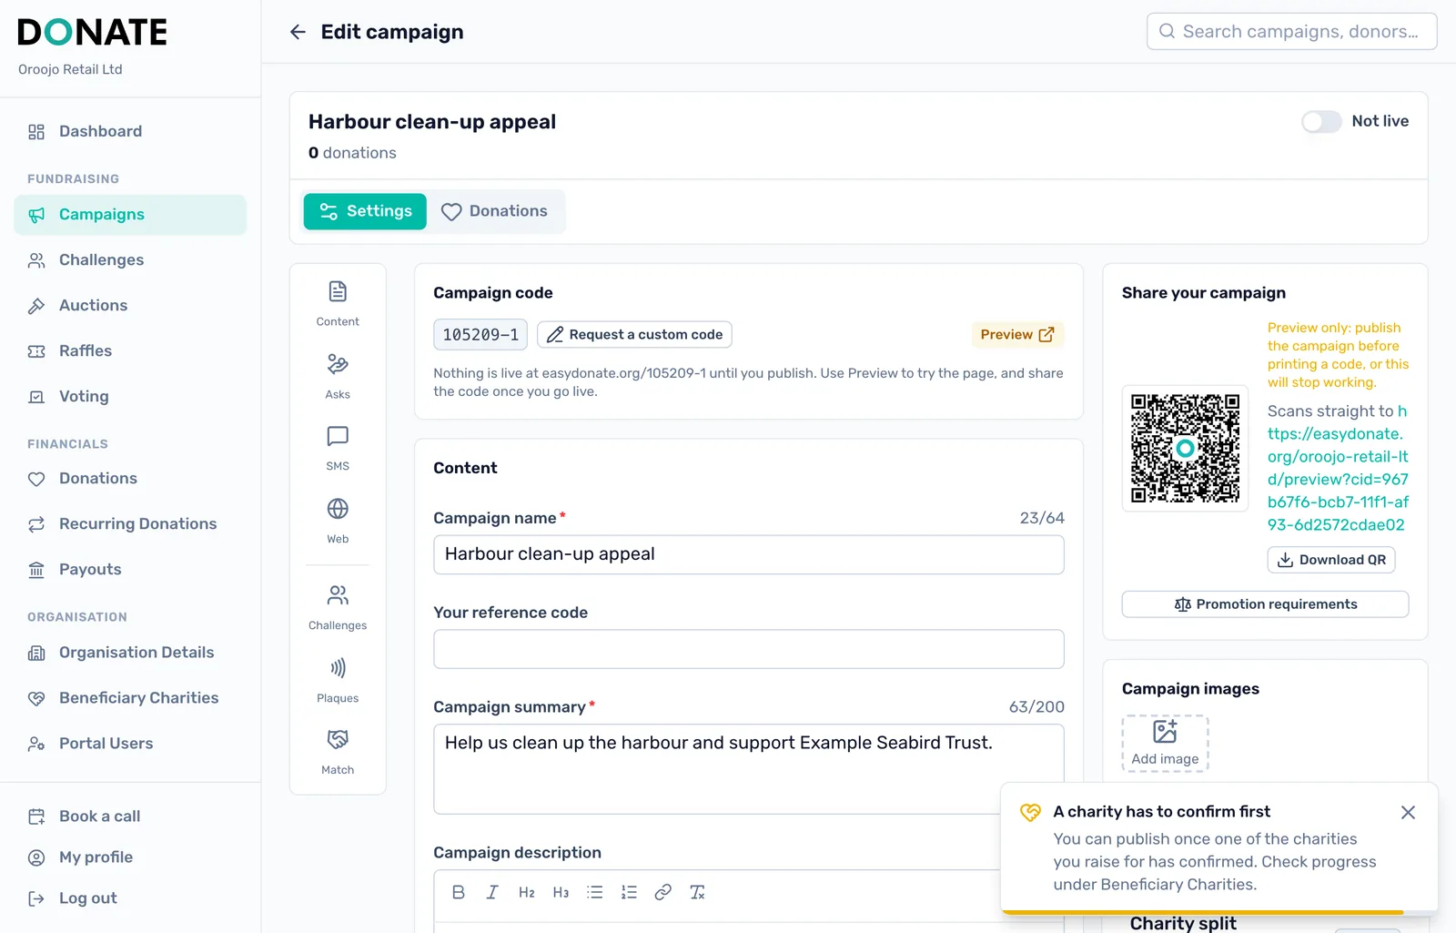
Task: Switch to the Donations tab
Action: coord(494,211)
